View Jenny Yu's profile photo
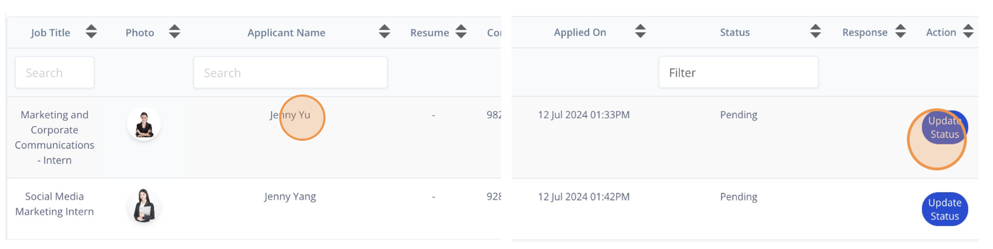 [144, 124]
